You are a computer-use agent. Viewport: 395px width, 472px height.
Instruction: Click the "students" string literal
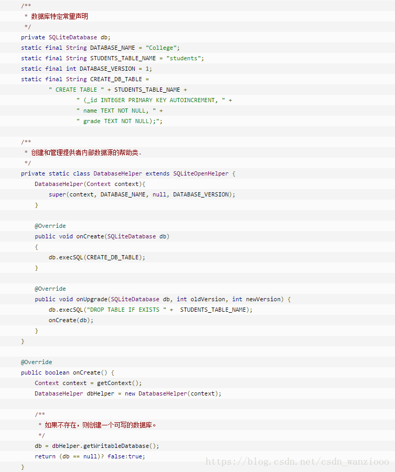click(184, 58)
